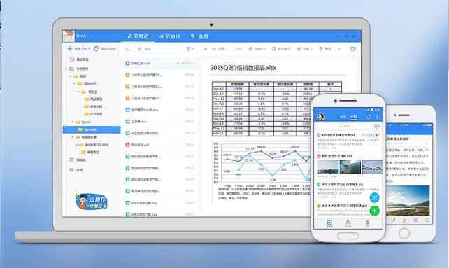Click the user avatar at the top left
The image size is (449, 268).
coord(69,36)
